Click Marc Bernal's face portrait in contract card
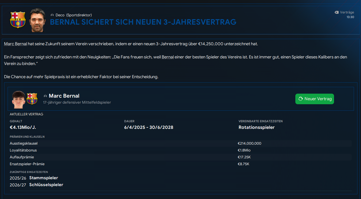Screen dimensions: 361x199 click(x=19, y=99)
